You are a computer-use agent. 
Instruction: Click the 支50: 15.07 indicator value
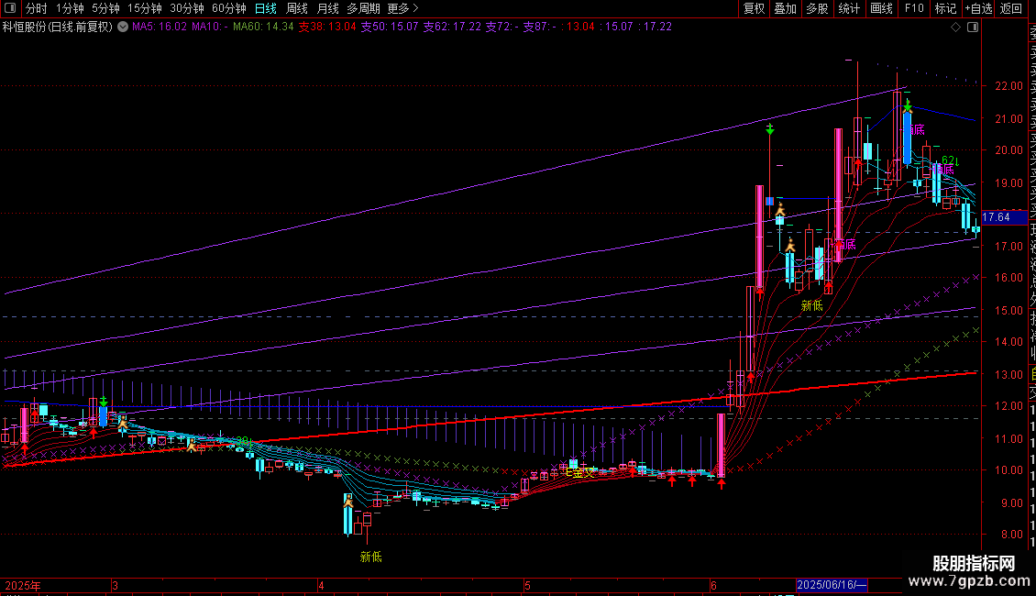pyautogui.click(x=390, y=27)
